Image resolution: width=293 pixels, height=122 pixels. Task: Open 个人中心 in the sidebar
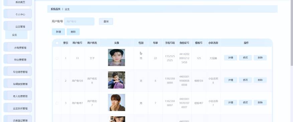[x=18, y=14]
